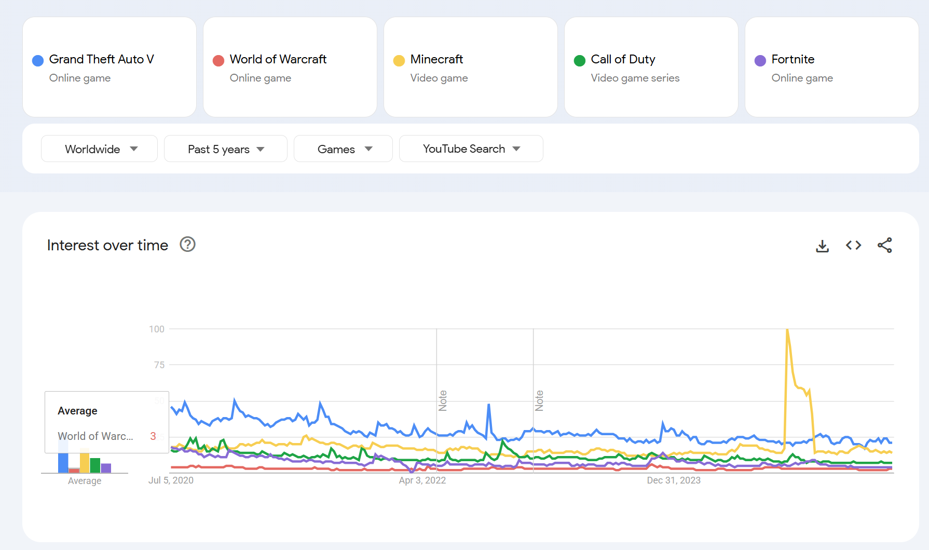The image size is (929, 550).
Task: Open the Worldwide region dropdown
Action: point(99,149)
